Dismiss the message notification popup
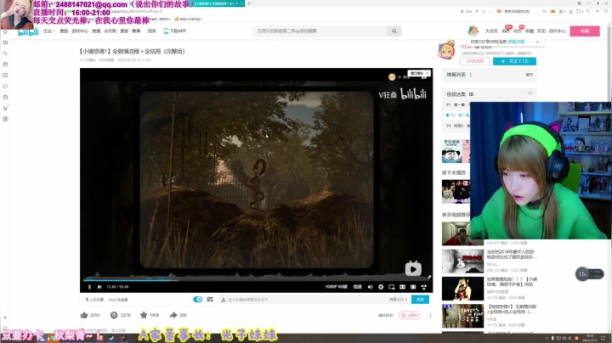612x343 pixels. coord(537,42)
